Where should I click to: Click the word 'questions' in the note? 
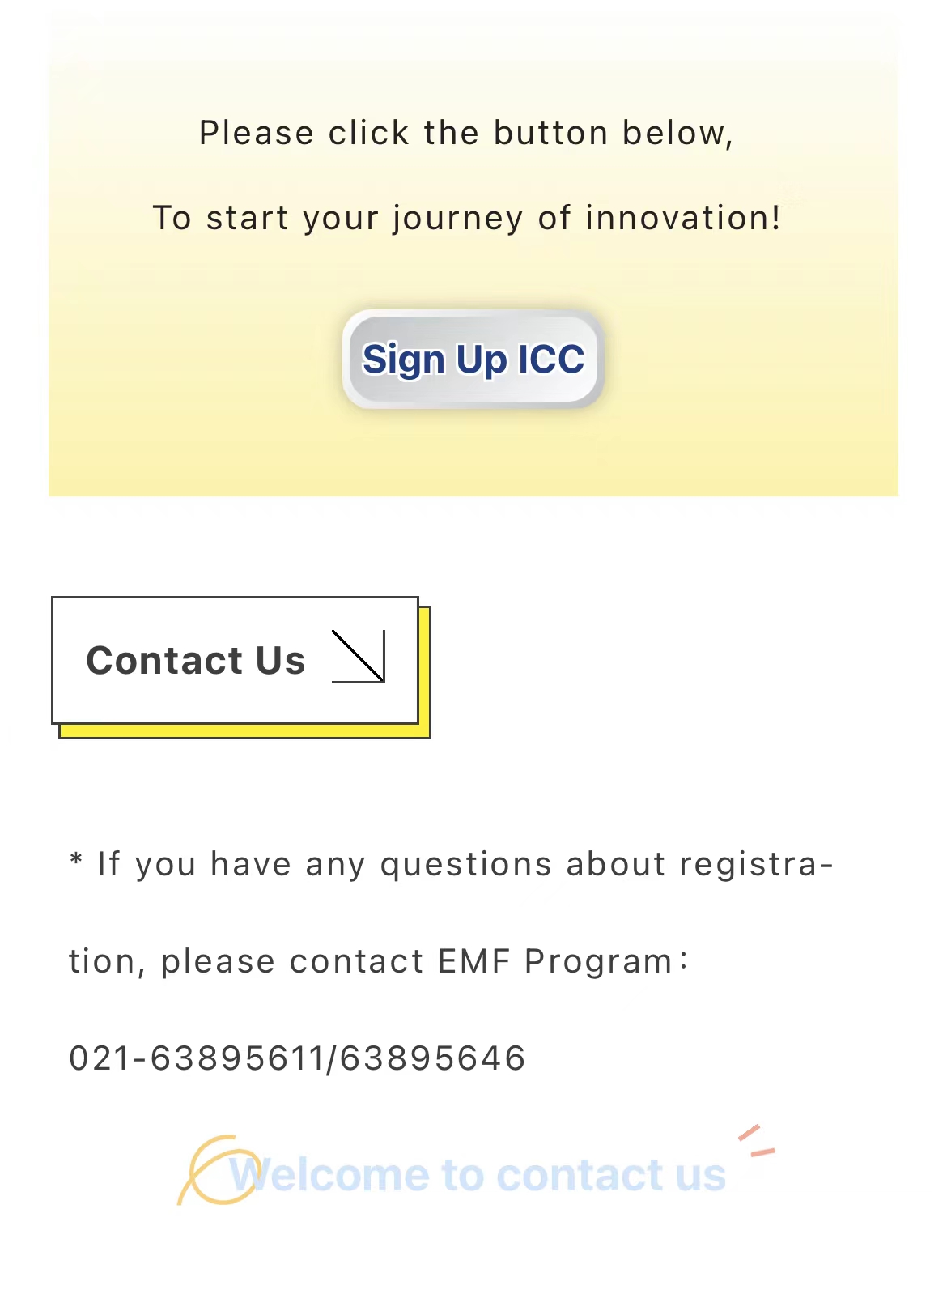(x=466, y=865)
